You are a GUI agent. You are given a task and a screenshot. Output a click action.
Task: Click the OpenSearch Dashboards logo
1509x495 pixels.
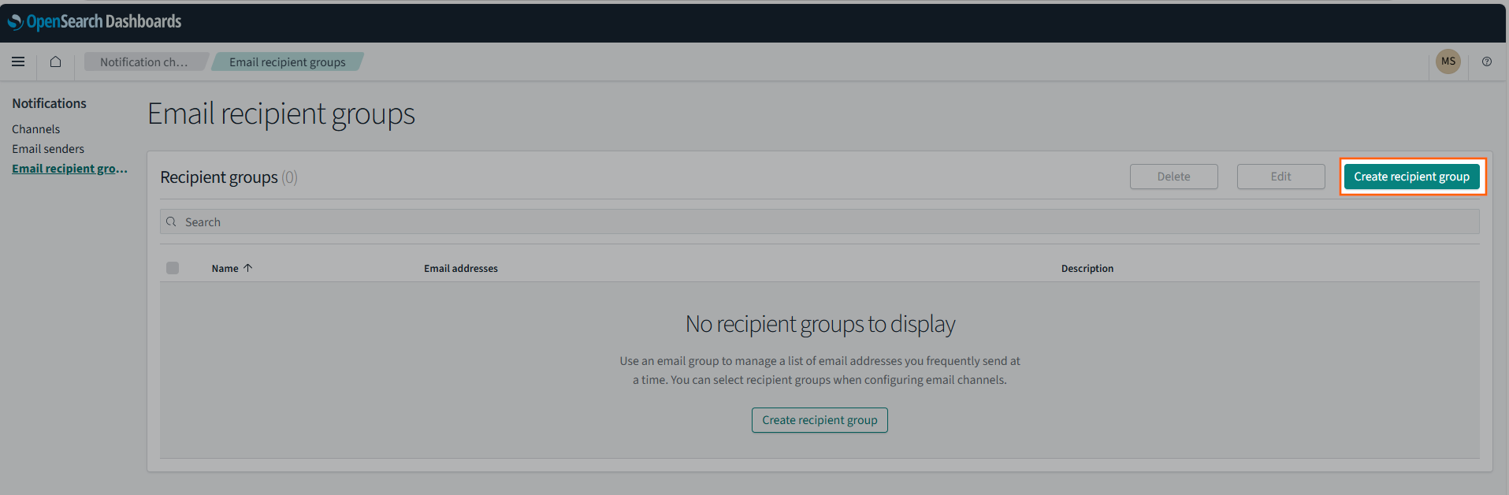(95, 21)
